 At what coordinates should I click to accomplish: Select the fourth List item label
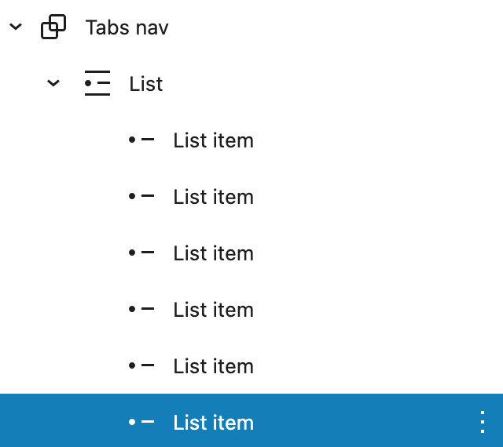coord(213,310)
